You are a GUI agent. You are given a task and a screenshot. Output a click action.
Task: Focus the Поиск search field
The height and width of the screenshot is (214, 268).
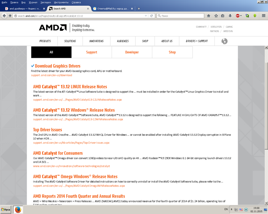click(x=180, y=16)
